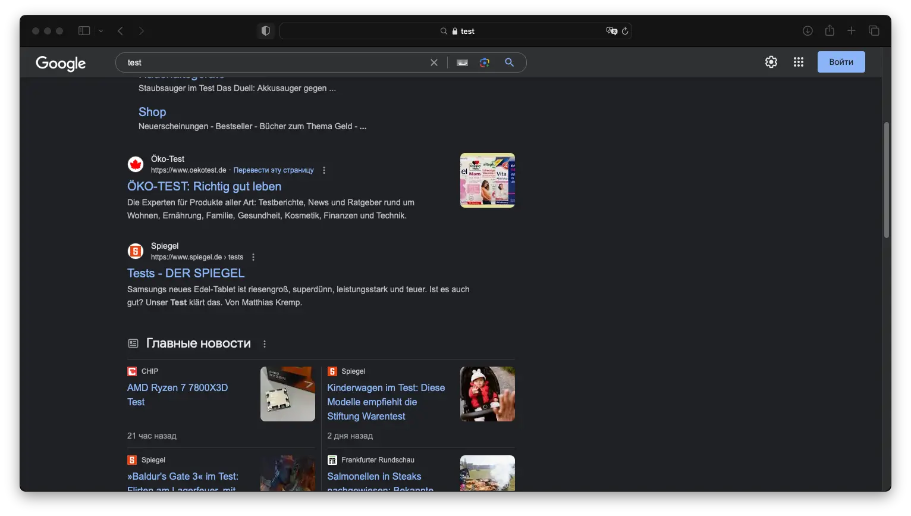Submit search with the magnifier icon
911x516 pixels.
point(509,62)
